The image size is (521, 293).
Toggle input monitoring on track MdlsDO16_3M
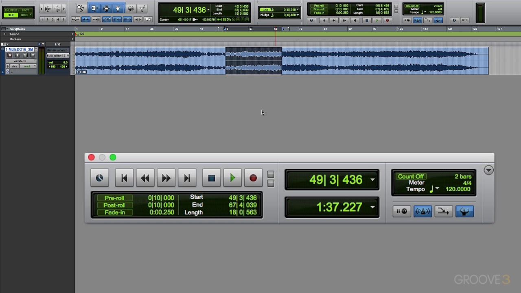point(18,55)
